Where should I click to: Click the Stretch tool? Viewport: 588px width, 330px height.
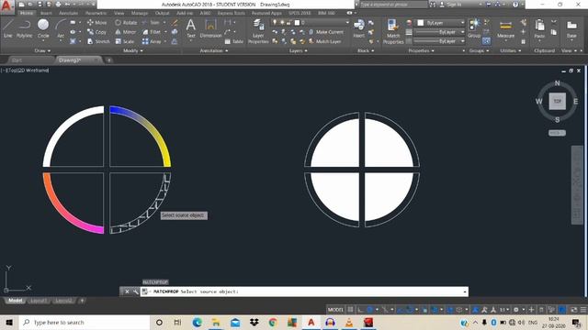click(98, 41)
